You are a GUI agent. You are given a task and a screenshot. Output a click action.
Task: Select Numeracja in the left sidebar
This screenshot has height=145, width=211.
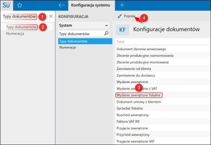click(15, 34)
